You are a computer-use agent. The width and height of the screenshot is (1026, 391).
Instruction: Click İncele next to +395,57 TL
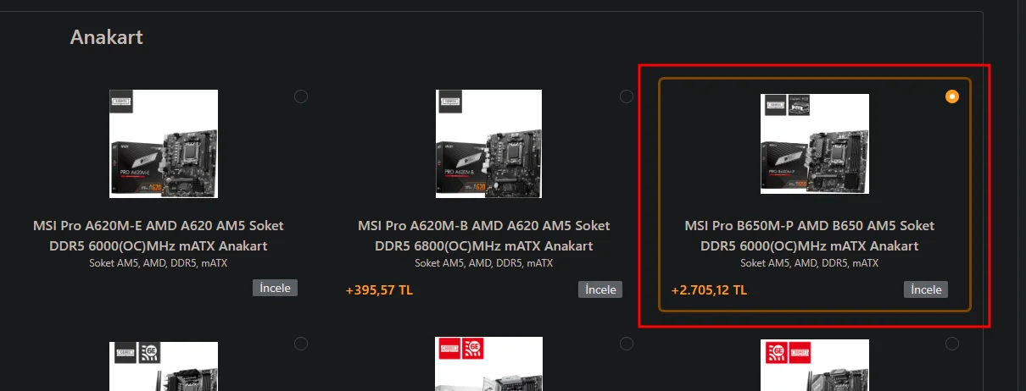click(600, 289)
